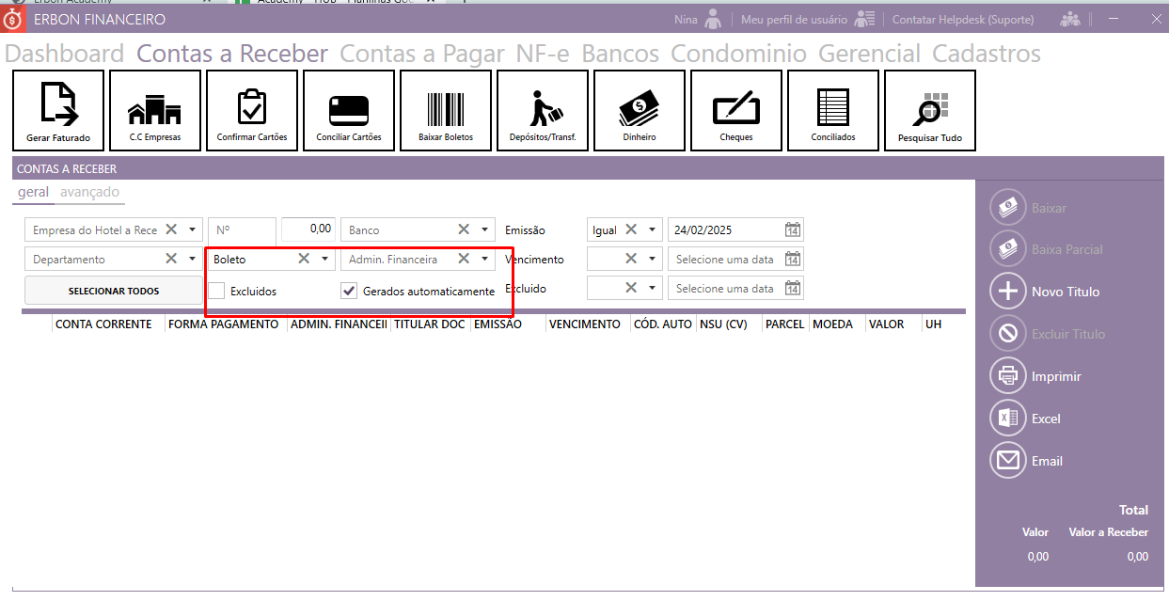1169x601 pixels.
Task: Open the Cheques tool
Action: pos(736,110)
